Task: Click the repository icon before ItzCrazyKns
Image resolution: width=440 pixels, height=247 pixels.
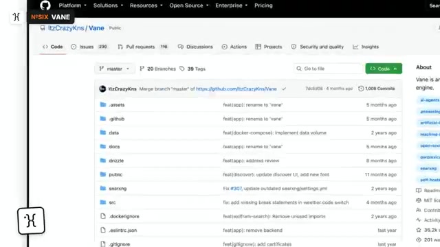Action: [43, 28]
